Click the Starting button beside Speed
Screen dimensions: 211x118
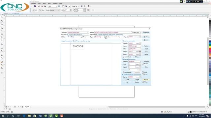[x=146, y=37]
